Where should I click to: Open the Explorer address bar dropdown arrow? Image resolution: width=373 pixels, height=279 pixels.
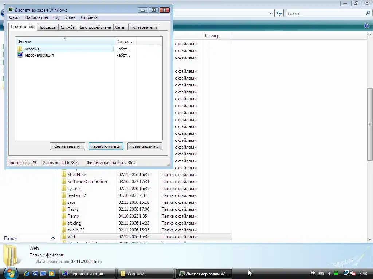point(271,13)
